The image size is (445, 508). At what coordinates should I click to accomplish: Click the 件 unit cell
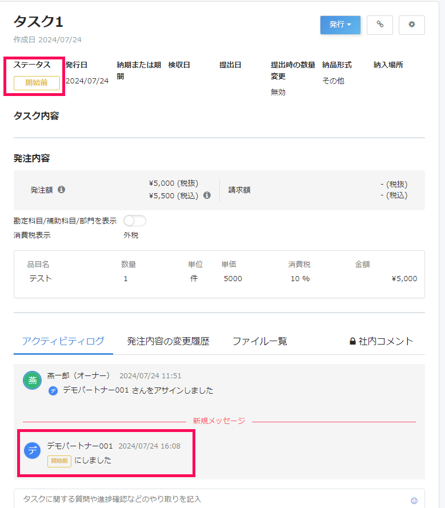194,279
